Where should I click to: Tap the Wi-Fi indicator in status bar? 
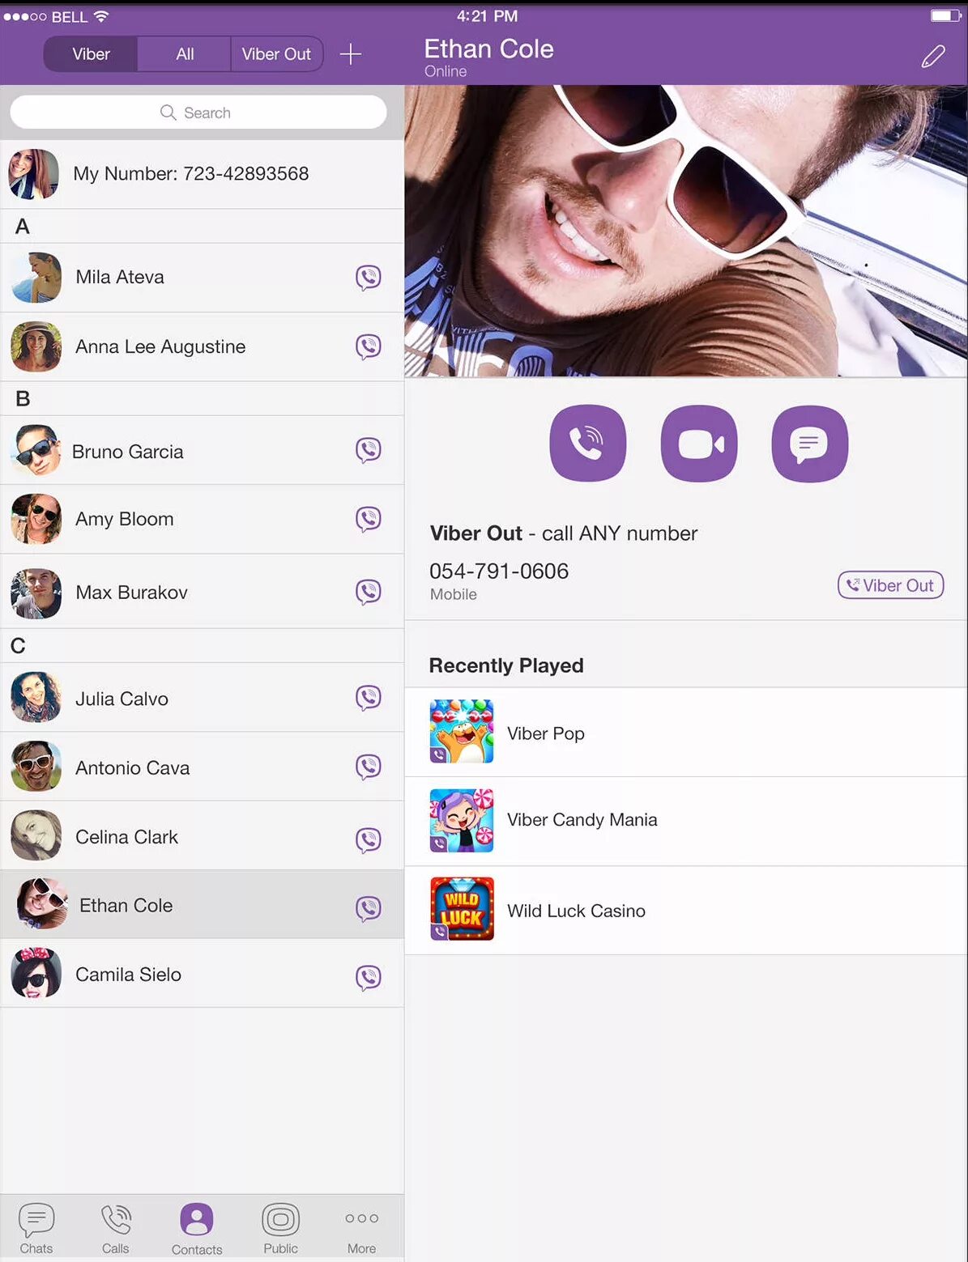pyautogui.click(x=101, y=16)
